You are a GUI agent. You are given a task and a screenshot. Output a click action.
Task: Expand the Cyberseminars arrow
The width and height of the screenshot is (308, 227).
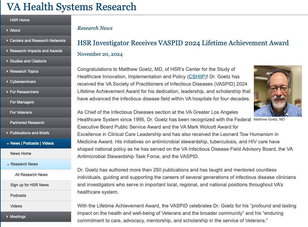pos(7,81)
